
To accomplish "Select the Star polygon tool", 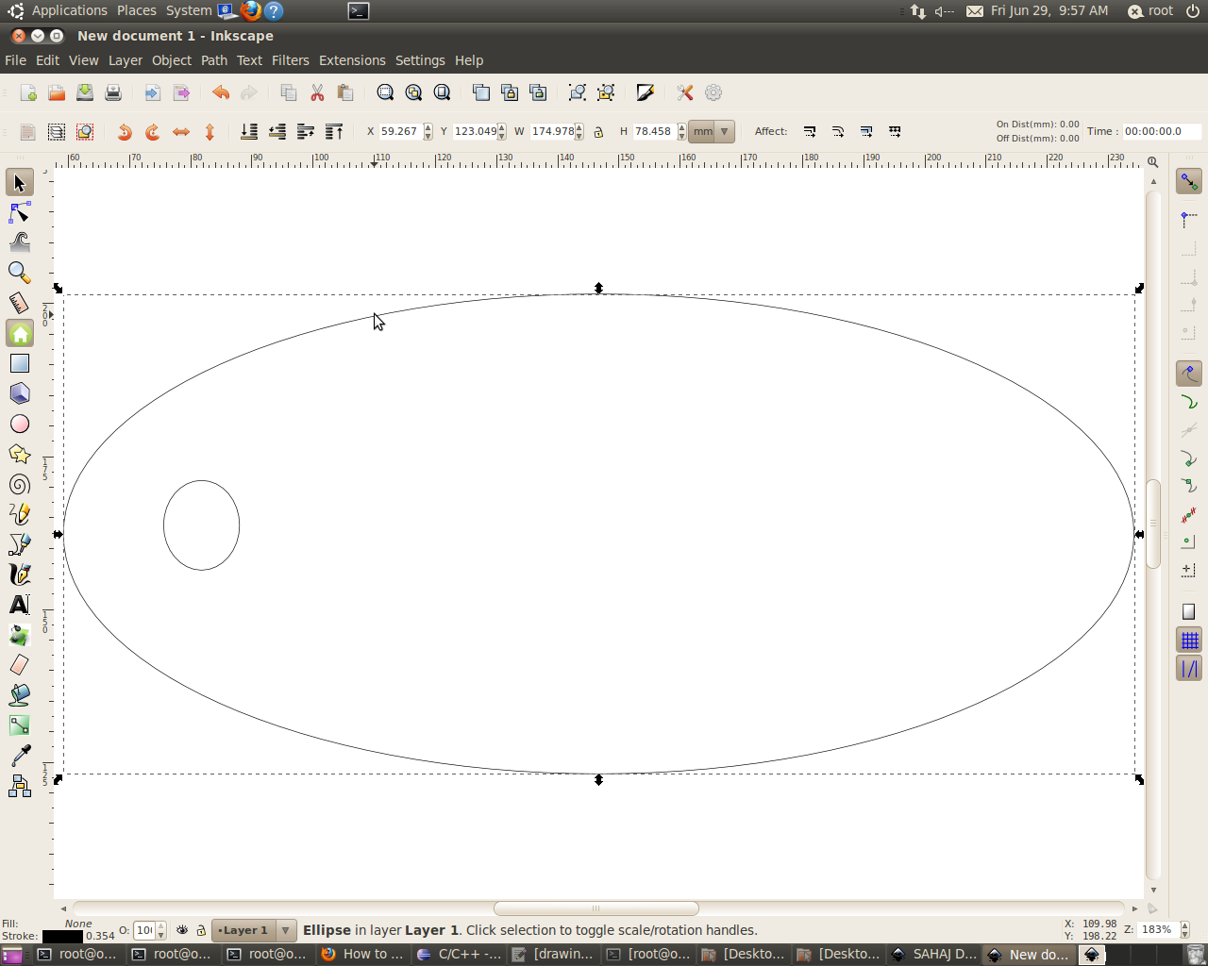I will (20, 454).
